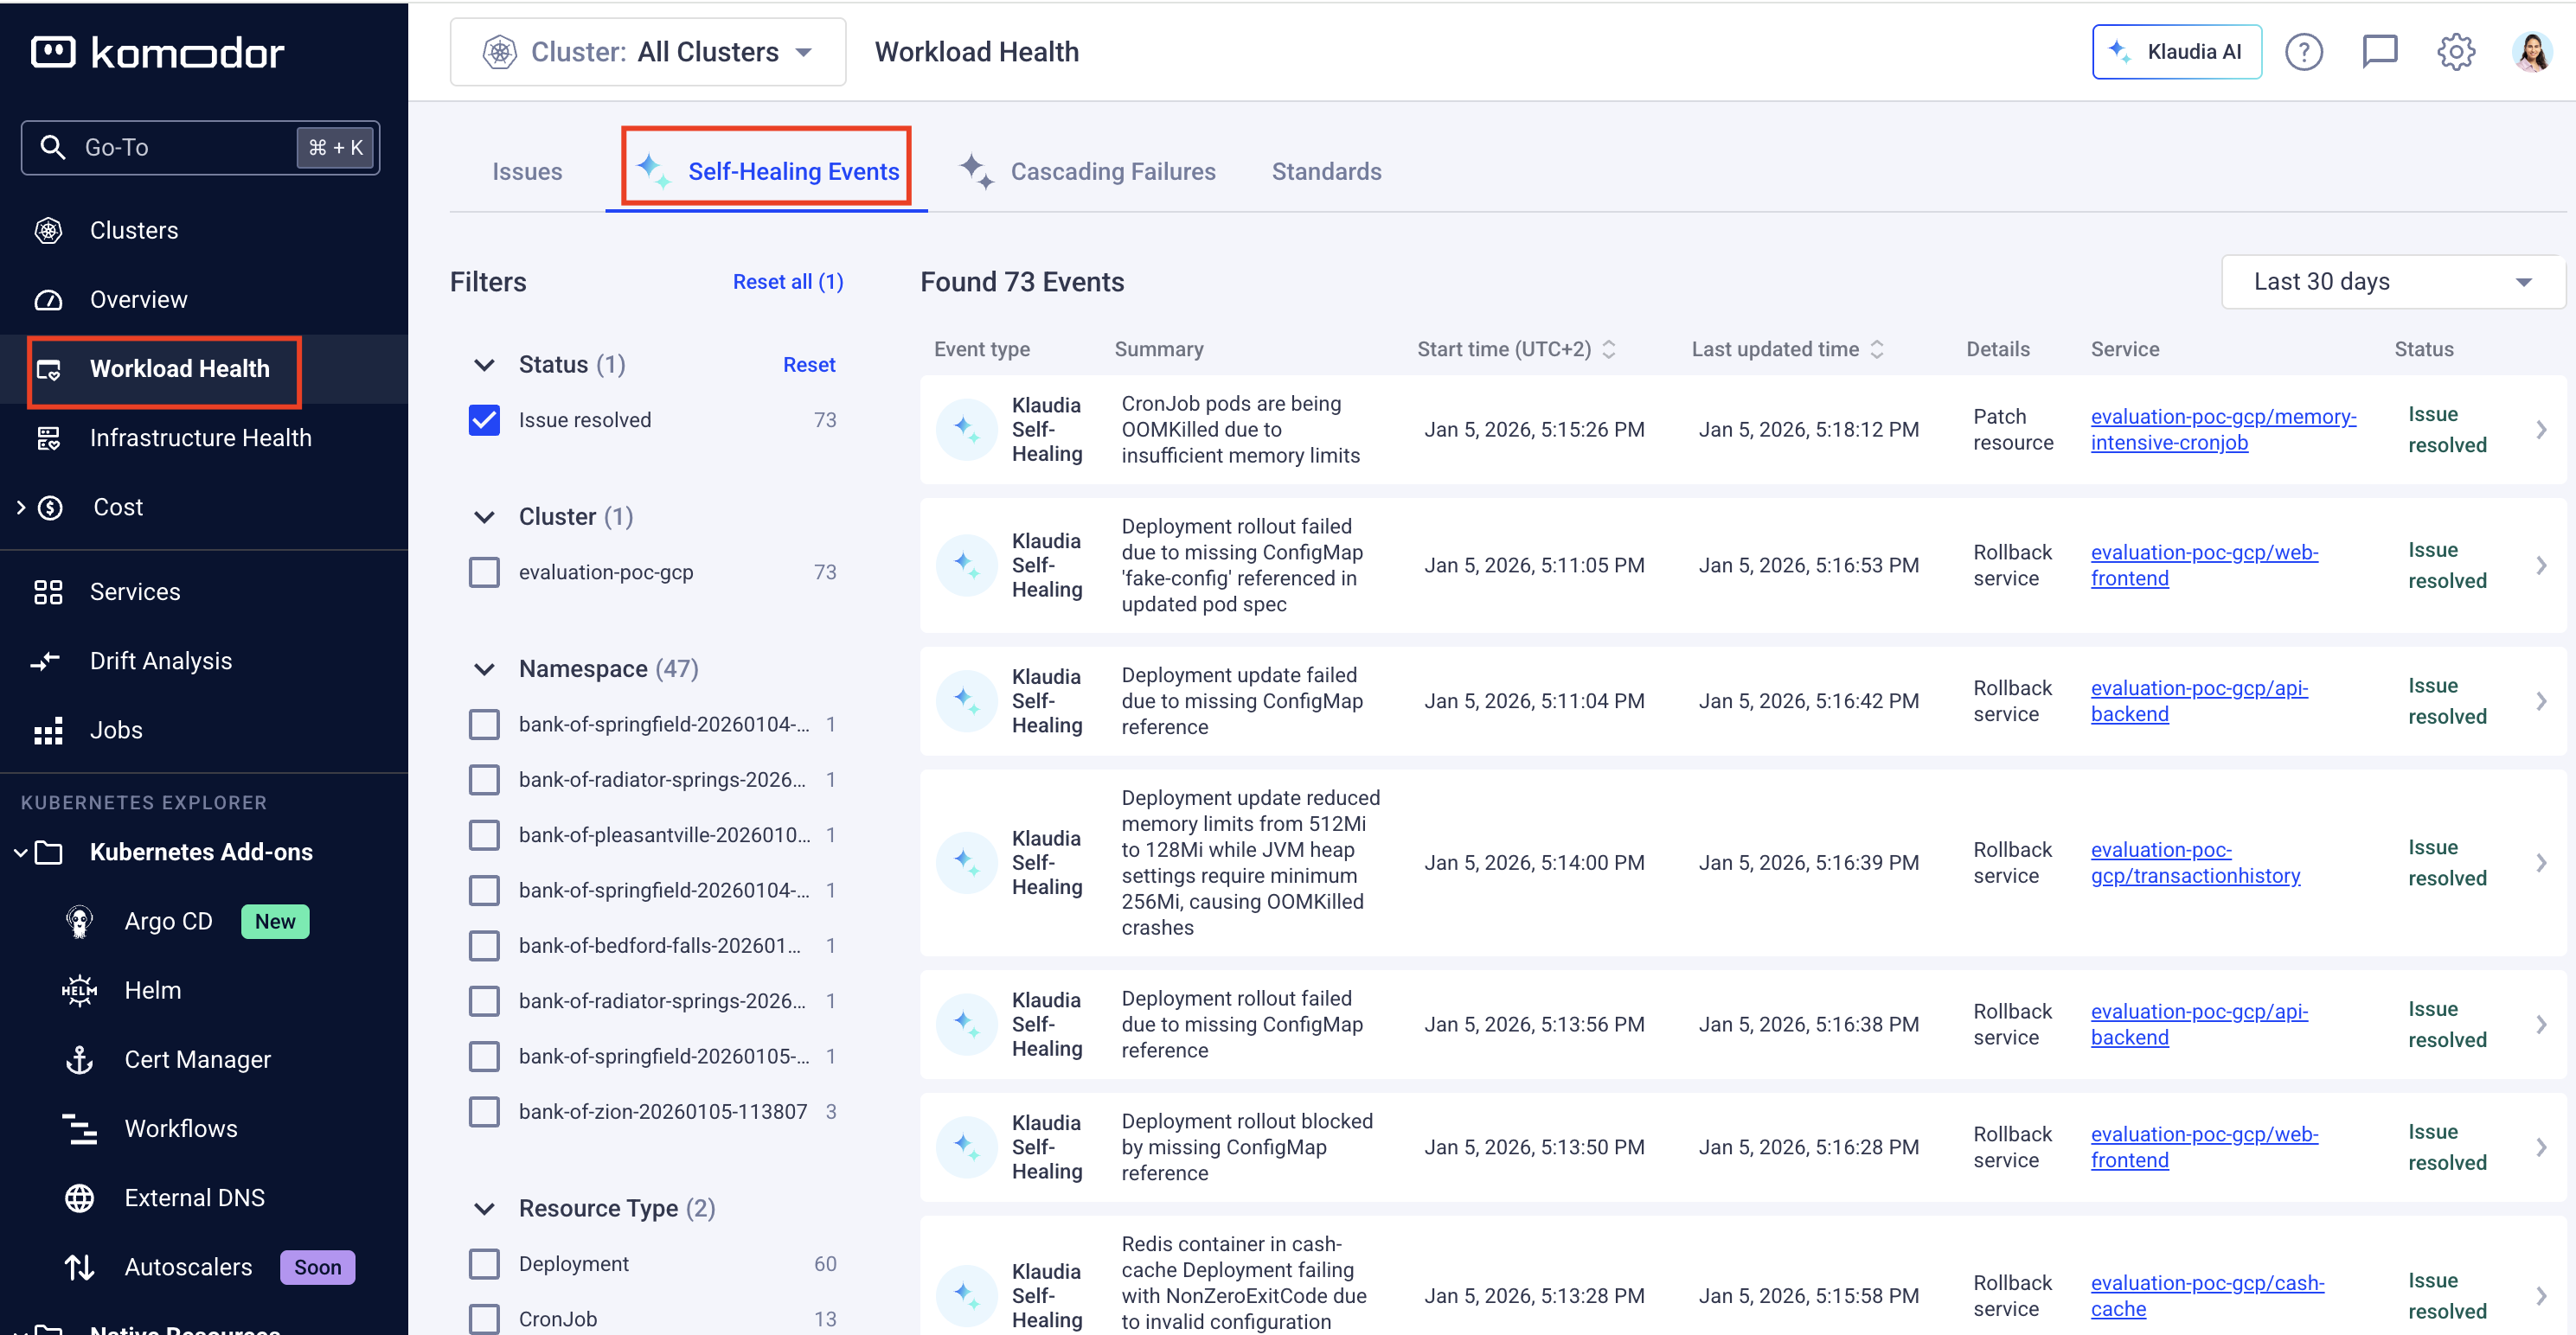Click the Reset all (1) link
2576x1335 pixels.
[x=787, y=282]
